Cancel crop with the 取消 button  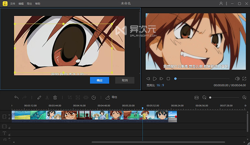point(125,80)
